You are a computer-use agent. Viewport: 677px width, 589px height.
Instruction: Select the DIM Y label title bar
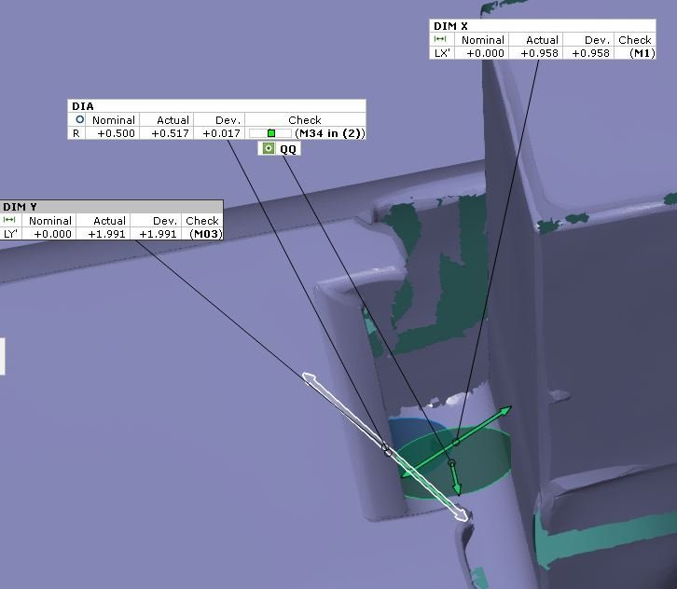pyautogui.click(x=112, y=207)
